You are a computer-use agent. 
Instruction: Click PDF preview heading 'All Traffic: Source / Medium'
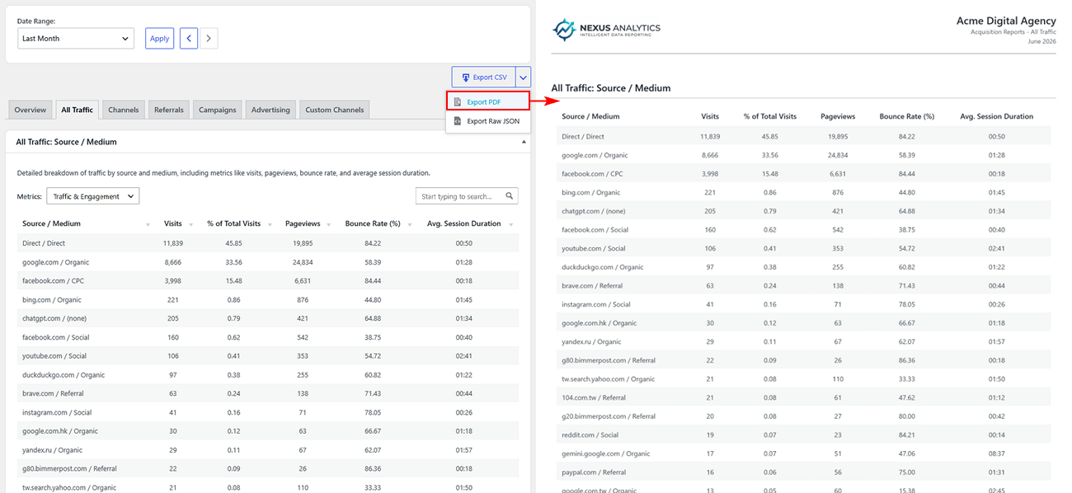(x=611, y=87)
